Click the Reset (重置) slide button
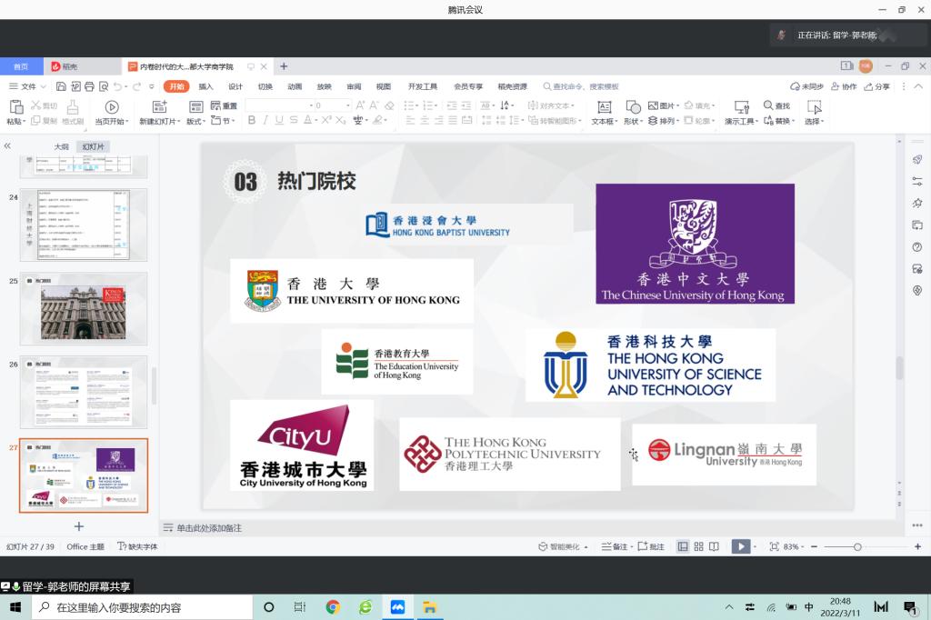 (224, 105)
